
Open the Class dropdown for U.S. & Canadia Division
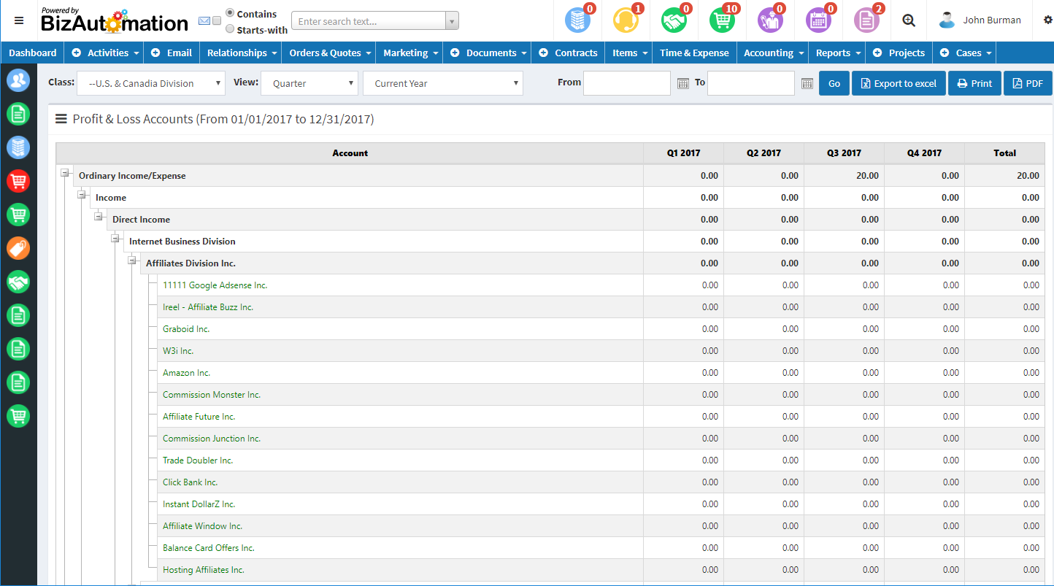(151, 83)
